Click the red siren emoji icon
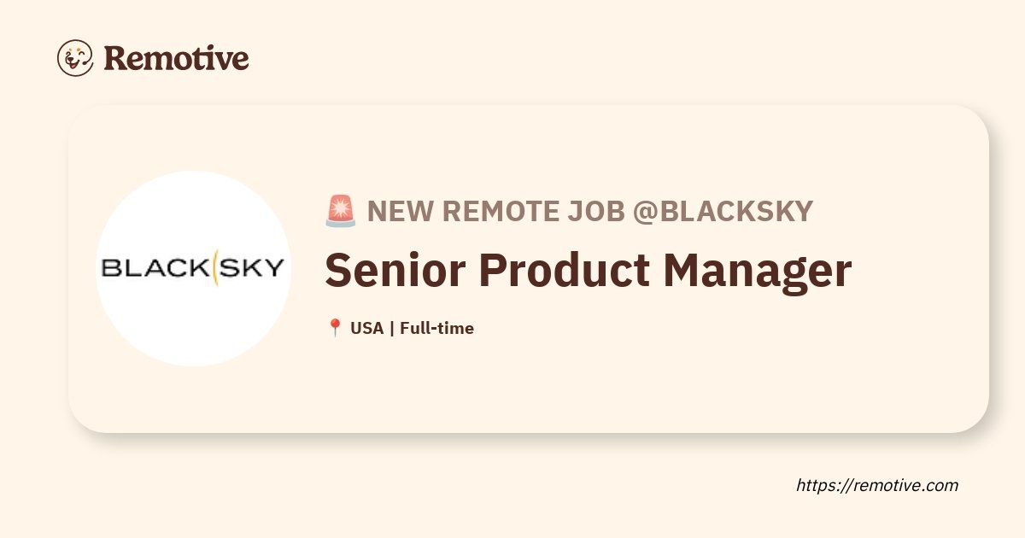Image resolution: width=1025 pixels, height=538 pixels. point(340,211)
